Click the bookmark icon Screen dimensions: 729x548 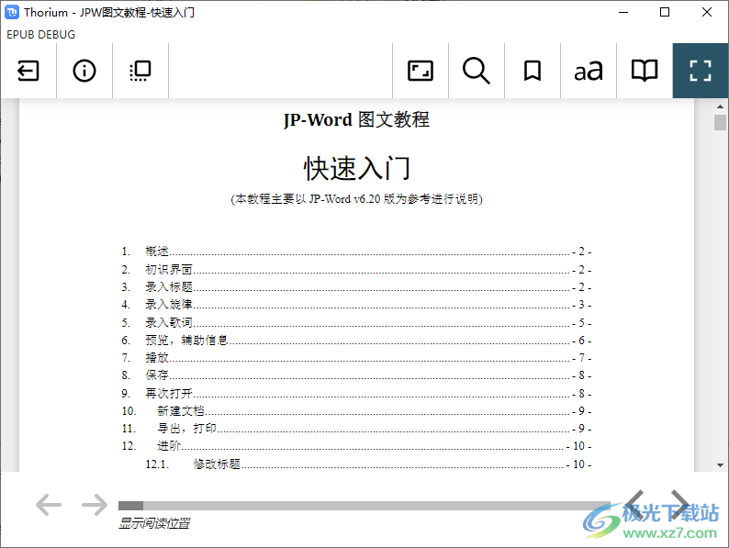tap(533, 71)
